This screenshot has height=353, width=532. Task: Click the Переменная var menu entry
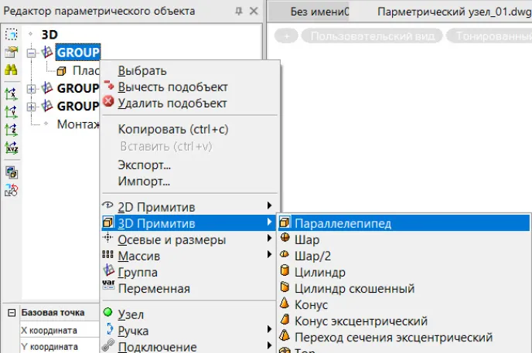point(153,288)
